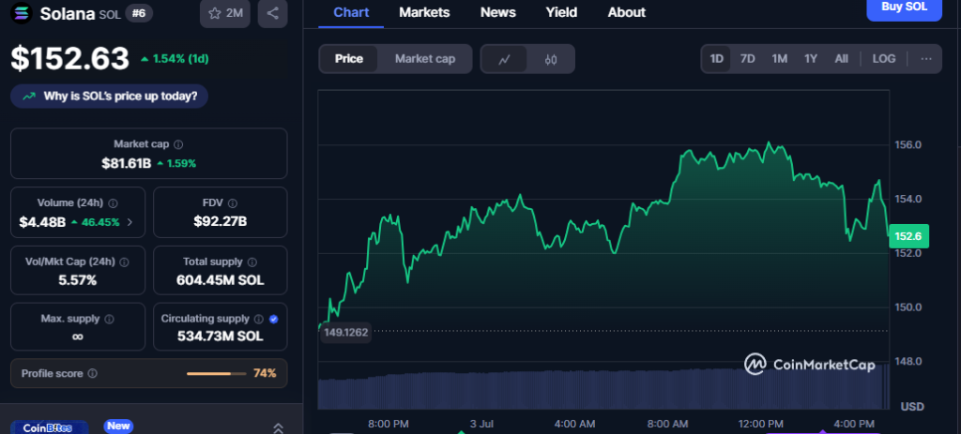Open the chart more options ellipsis

coord(926,59)
